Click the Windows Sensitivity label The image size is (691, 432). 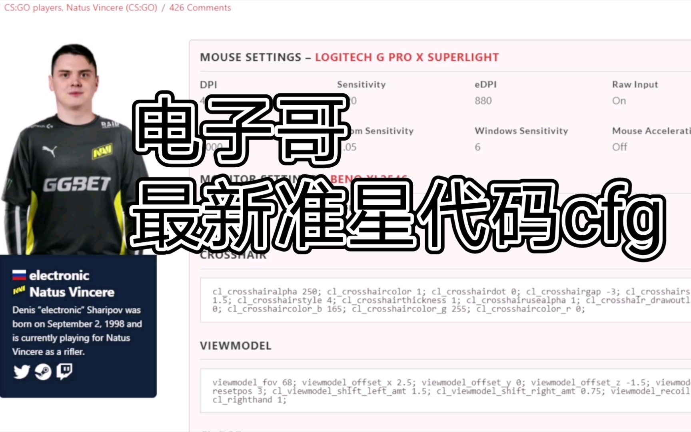click(521, 131)
